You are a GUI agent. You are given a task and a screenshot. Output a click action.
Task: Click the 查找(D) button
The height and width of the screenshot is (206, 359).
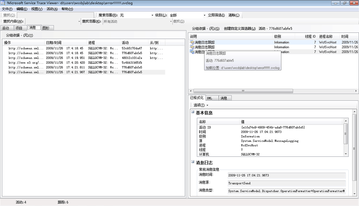(x=179, y=21)
